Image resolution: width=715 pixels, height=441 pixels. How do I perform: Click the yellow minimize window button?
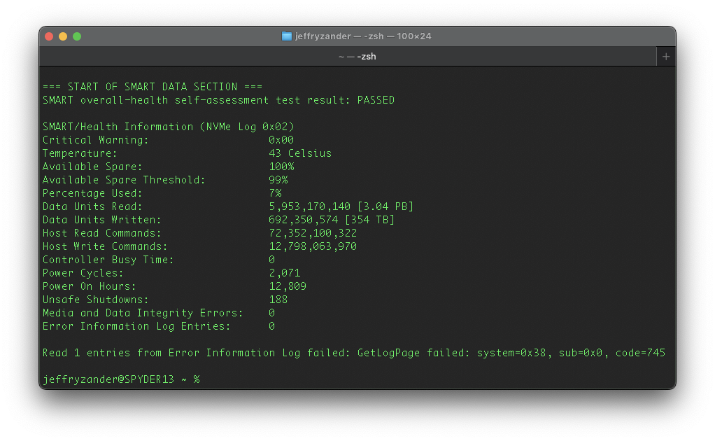tap(63, 35)
